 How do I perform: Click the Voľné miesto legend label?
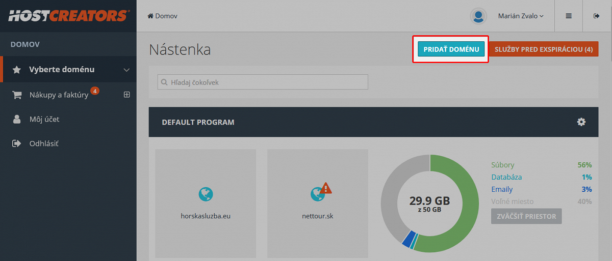[x=512, y=201]
